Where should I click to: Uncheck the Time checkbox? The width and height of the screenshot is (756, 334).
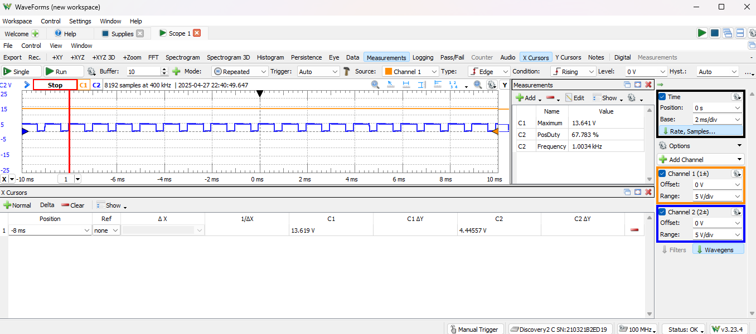[x=663, y=97]
